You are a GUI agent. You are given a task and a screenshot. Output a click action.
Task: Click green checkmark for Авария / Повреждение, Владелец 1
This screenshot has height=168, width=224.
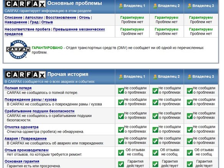coord(121,141)
